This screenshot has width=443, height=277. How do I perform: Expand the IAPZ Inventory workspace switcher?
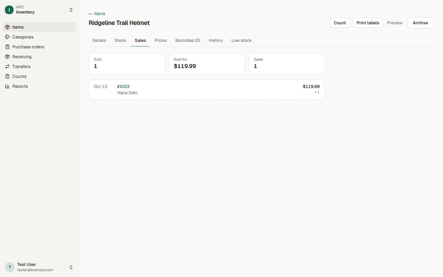click(71, 10)
